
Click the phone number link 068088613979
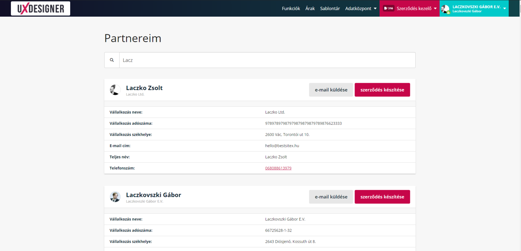(x=278, y=168)
